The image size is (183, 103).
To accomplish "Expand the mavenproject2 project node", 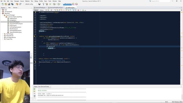I will pos(1,12).
